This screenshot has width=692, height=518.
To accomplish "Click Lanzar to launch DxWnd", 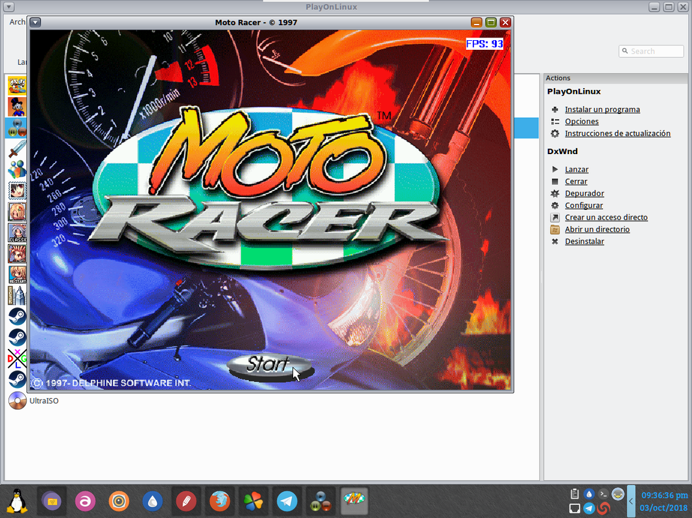I will coord(577,169).
